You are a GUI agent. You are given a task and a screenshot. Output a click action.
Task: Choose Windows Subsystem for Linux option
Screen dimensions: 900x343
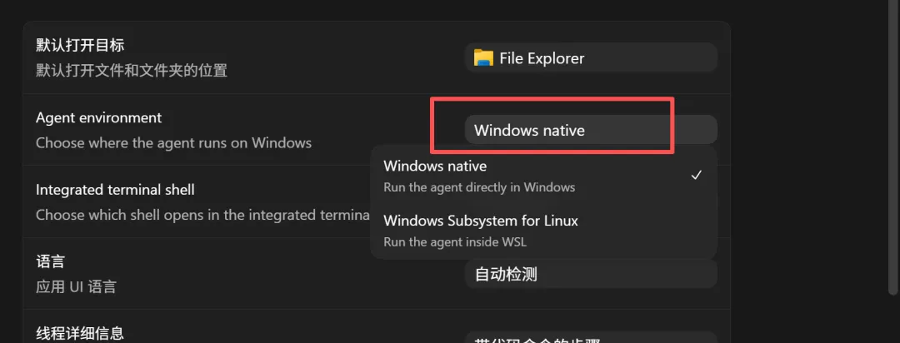click(x=543, y=231)
